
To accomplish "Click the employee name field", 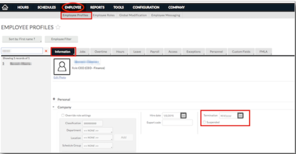I will tap(86, 62).
